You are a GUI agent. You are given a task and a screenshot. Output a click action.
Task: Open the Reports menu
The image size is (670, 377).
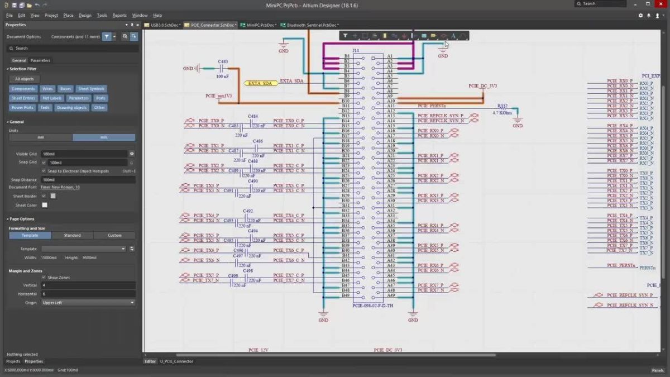[x=119, y=15]
